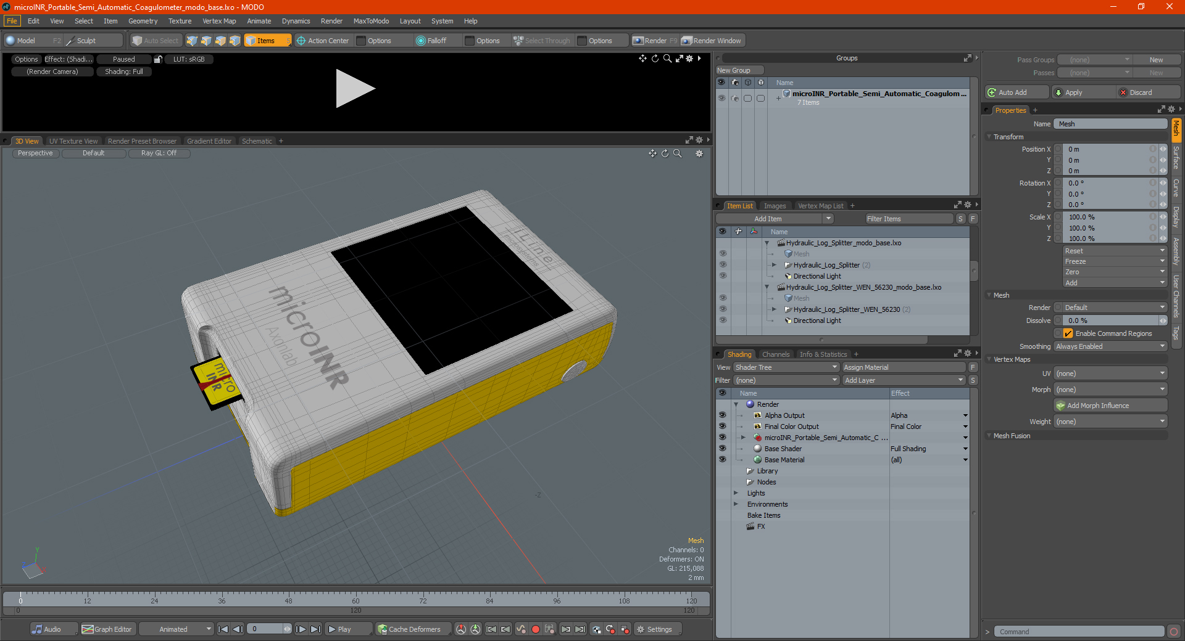Viewport: 1185px width, 641px height.
Task: Expand Lights in shader tree
Action: [x=736, y=493]
